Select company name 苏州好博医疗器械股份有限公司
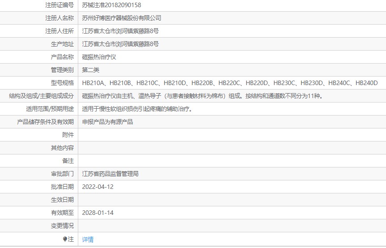Viewport: 386px width, 248px height. [122, 18]
